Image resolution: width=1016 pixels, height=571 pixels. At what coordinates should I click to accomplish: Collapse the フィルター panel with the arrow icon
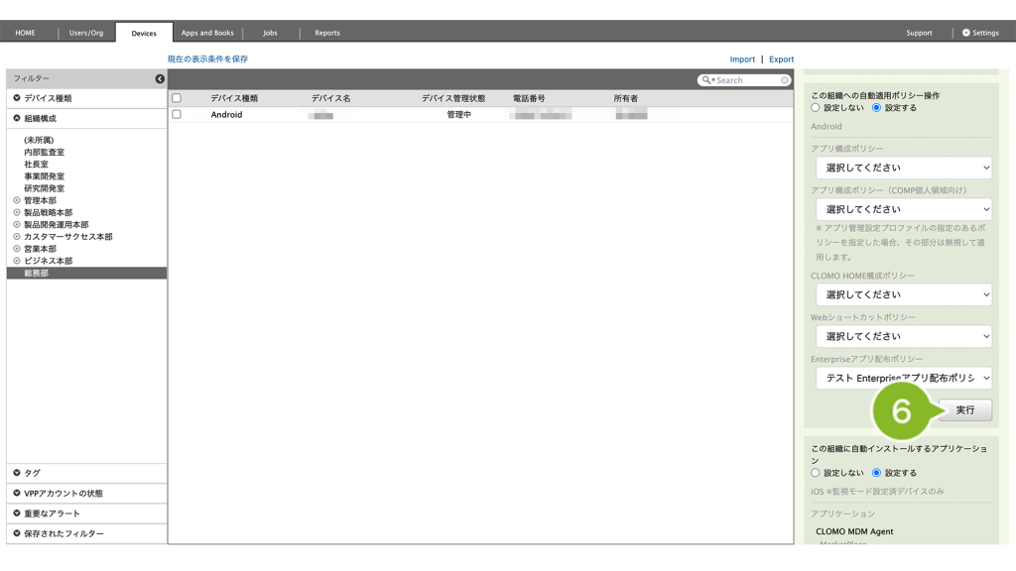160,78
